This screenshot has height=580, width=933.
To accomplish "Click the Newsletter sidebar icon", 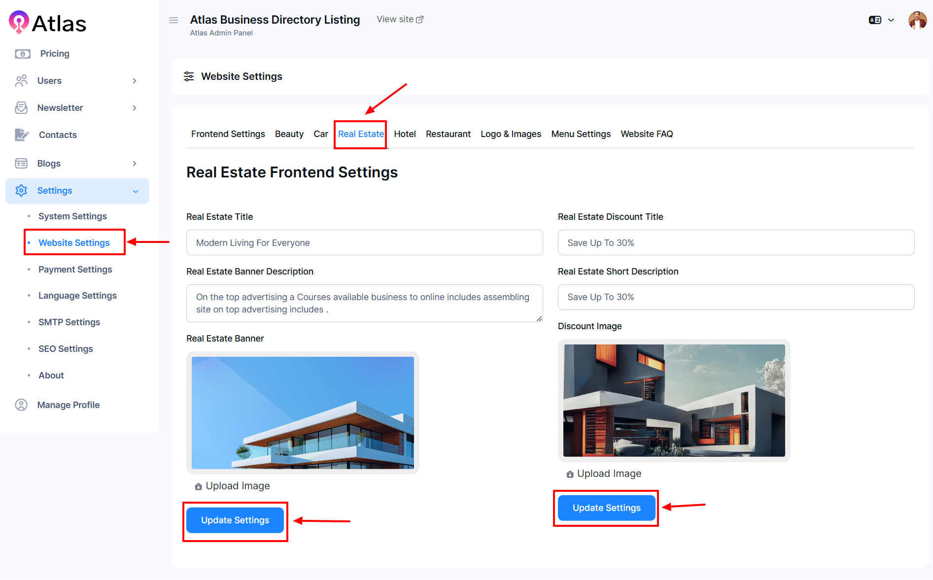I will click(x=21, y=108).
